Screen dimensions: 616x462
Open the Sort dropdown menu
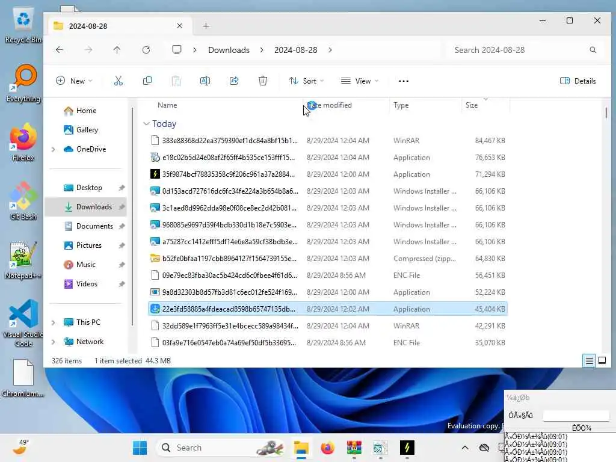(306, 81)
